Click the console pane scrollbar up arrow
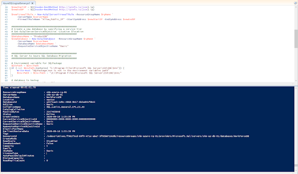The image size is (298, 174). [296, 88]
